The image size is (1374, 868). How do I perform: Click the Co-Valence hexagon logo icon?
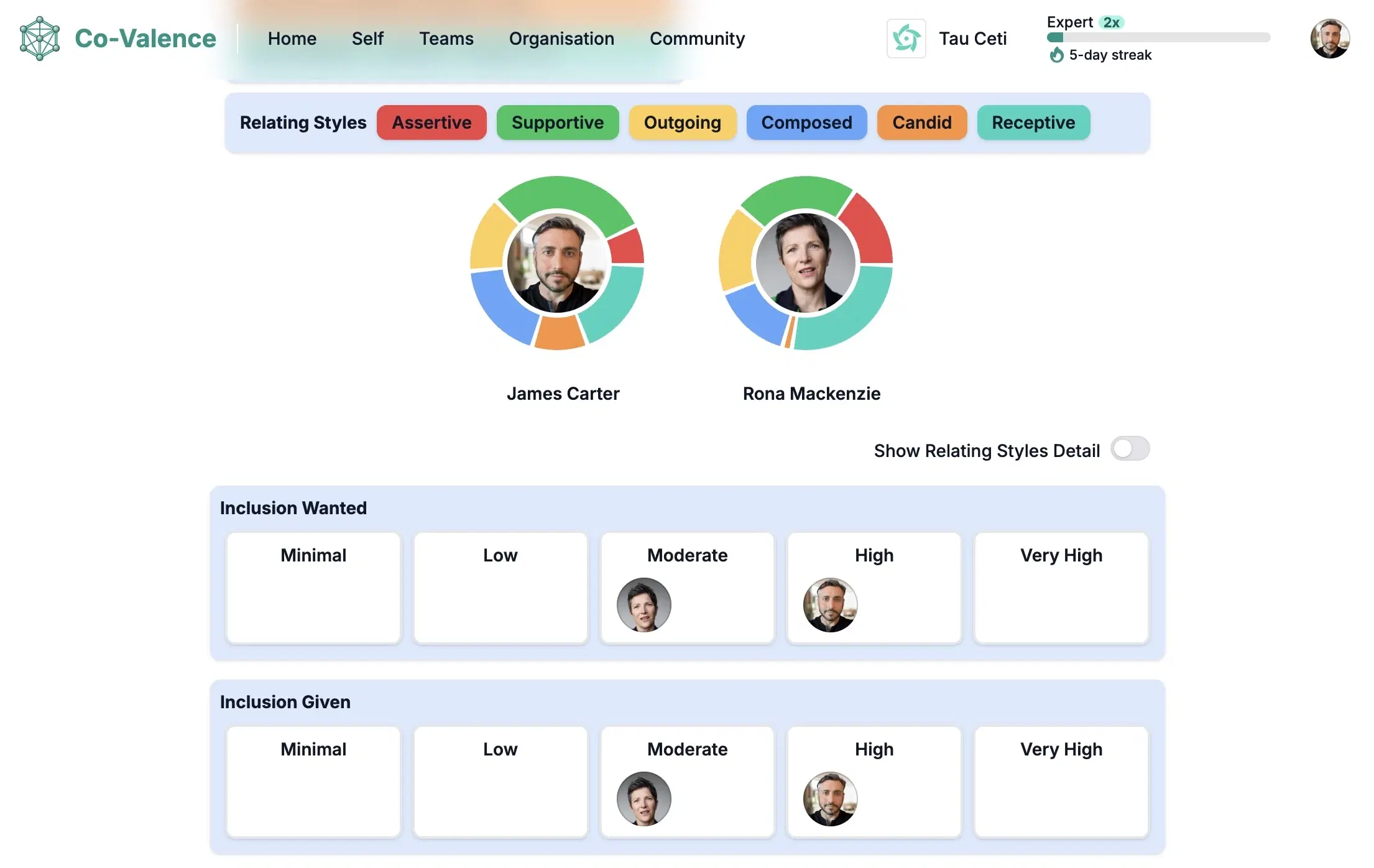tap(40, 39)
